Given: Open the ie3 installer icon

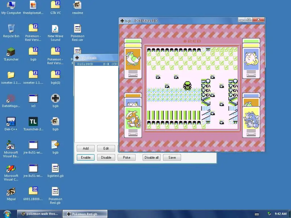Looking at the screenshot, I should pyautogui.click(x=33, y=101).
